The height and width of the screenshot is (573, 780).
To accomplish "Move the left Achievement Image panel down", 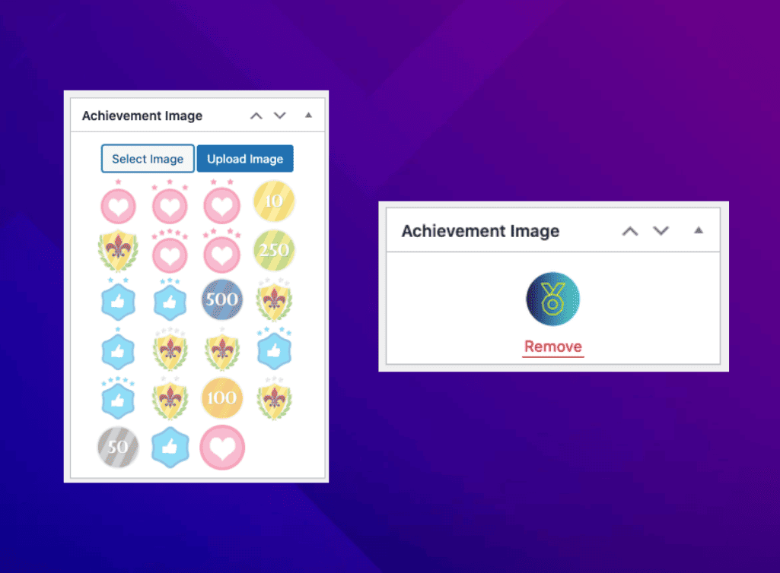I will point(280,116).
